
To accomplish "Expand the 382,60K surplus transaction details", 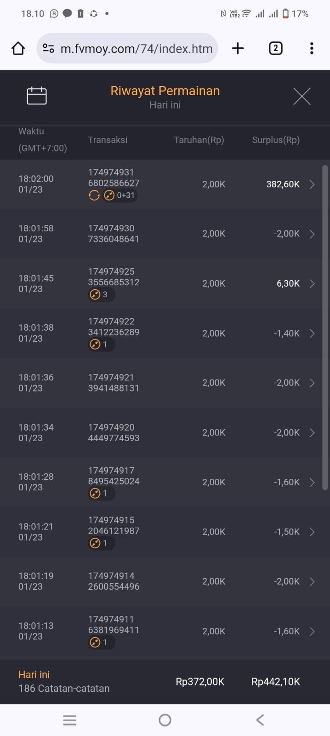I will coord(312,184).
